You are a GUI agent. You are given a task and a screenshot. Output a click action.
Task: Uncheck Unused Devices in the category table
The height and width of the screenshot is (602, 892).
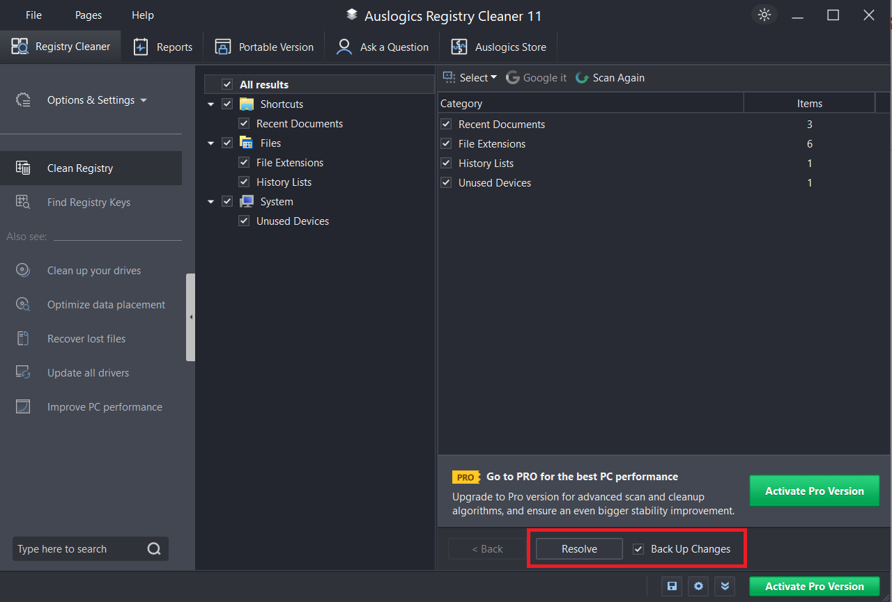pyautogui.click(x=446, y=182)
